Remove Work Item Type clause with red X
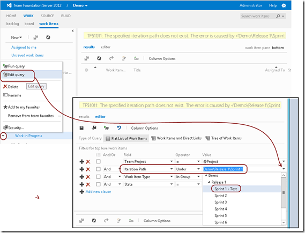This screenshot has width=305, height=233. [88, 177]
